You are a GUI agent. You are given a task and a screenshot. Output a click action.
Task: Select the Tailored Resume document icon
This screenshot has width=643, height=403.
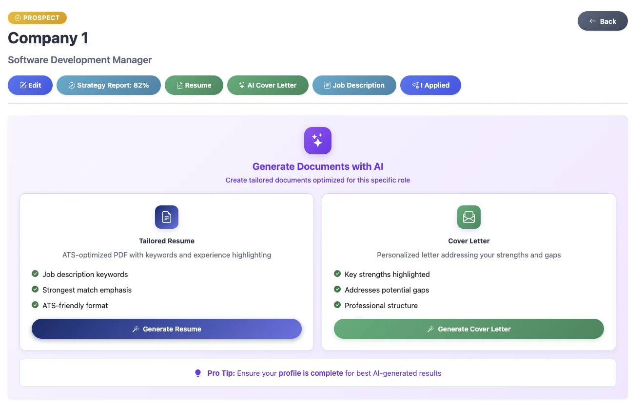(166, 217)
